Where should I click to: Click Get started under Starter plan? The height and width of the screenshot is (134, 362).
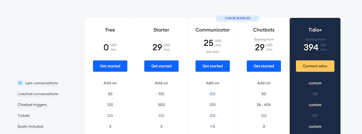(x=161, y=66)
